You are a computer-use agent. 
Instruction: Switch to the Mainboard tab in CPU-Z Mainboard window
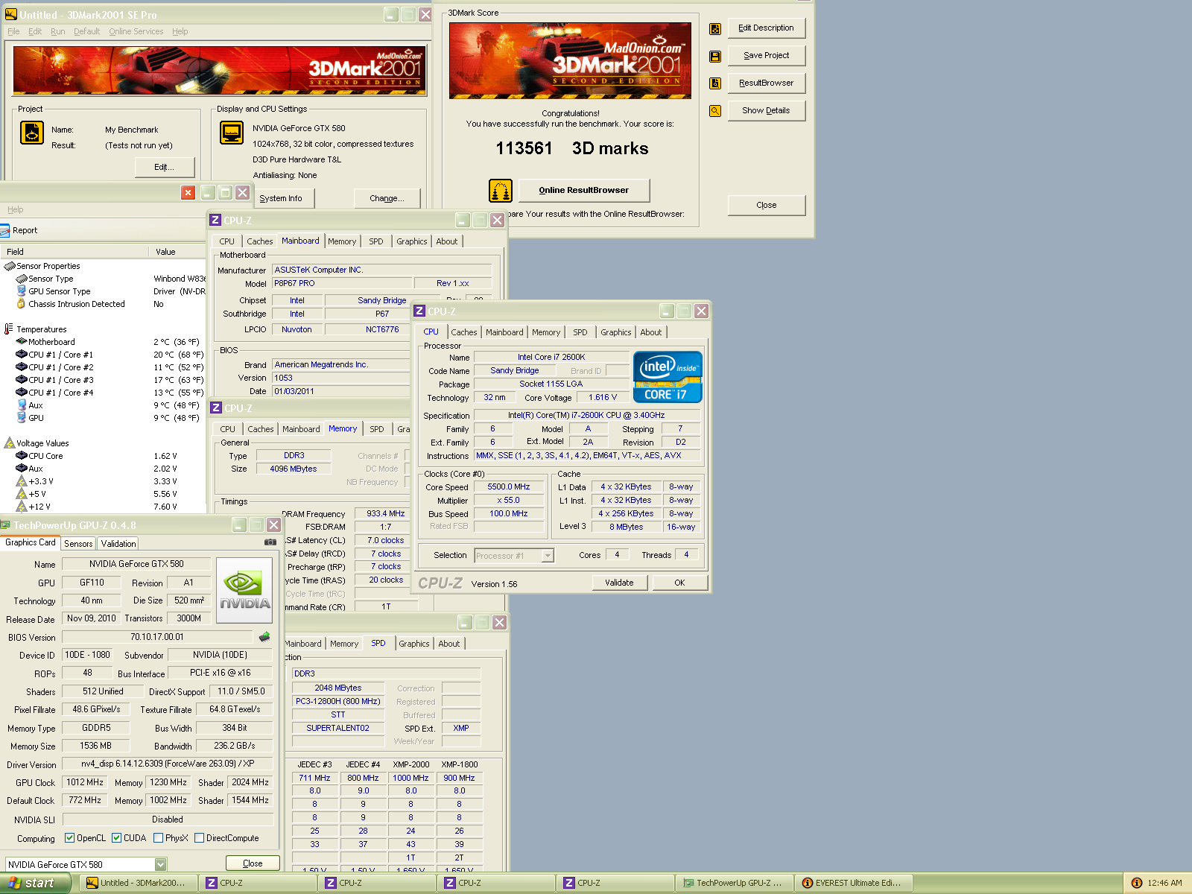click(300, 241)
